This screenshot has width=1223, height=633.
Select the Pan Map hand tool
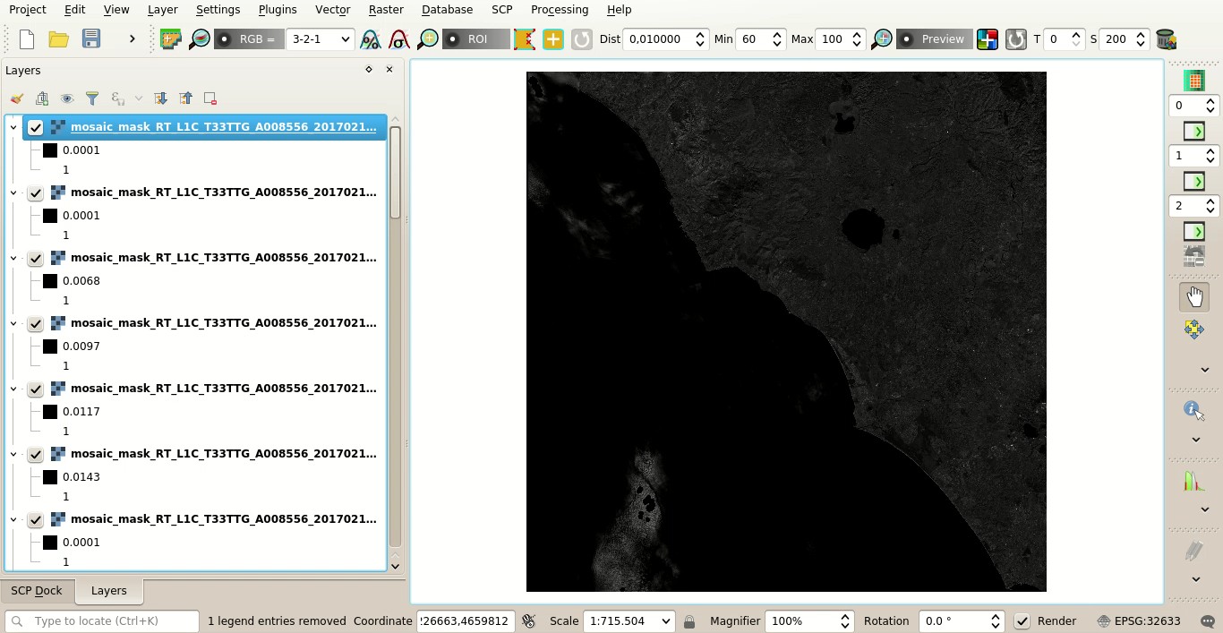click(x=1194, y=295)
